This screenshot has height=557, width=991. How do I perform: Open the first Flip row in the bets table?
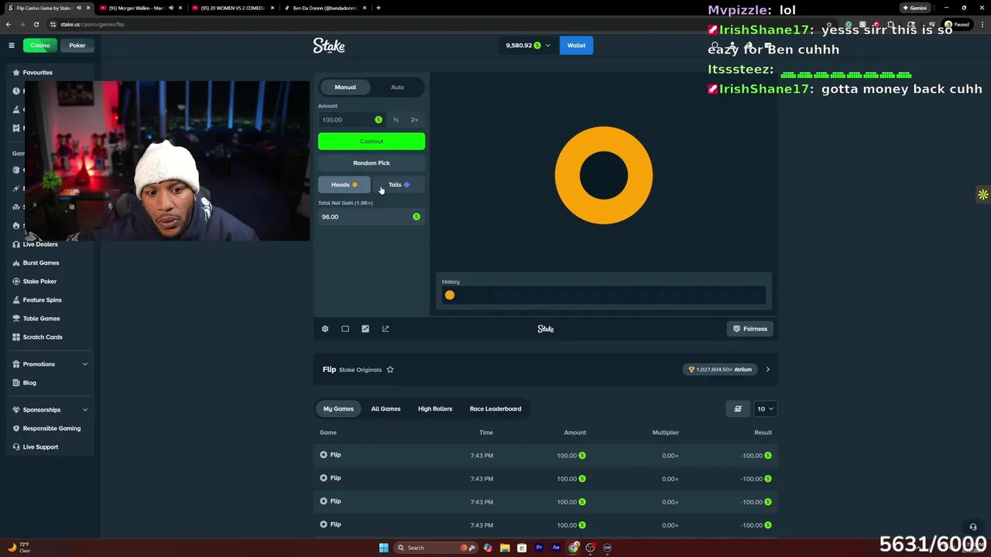pos(546,456)
